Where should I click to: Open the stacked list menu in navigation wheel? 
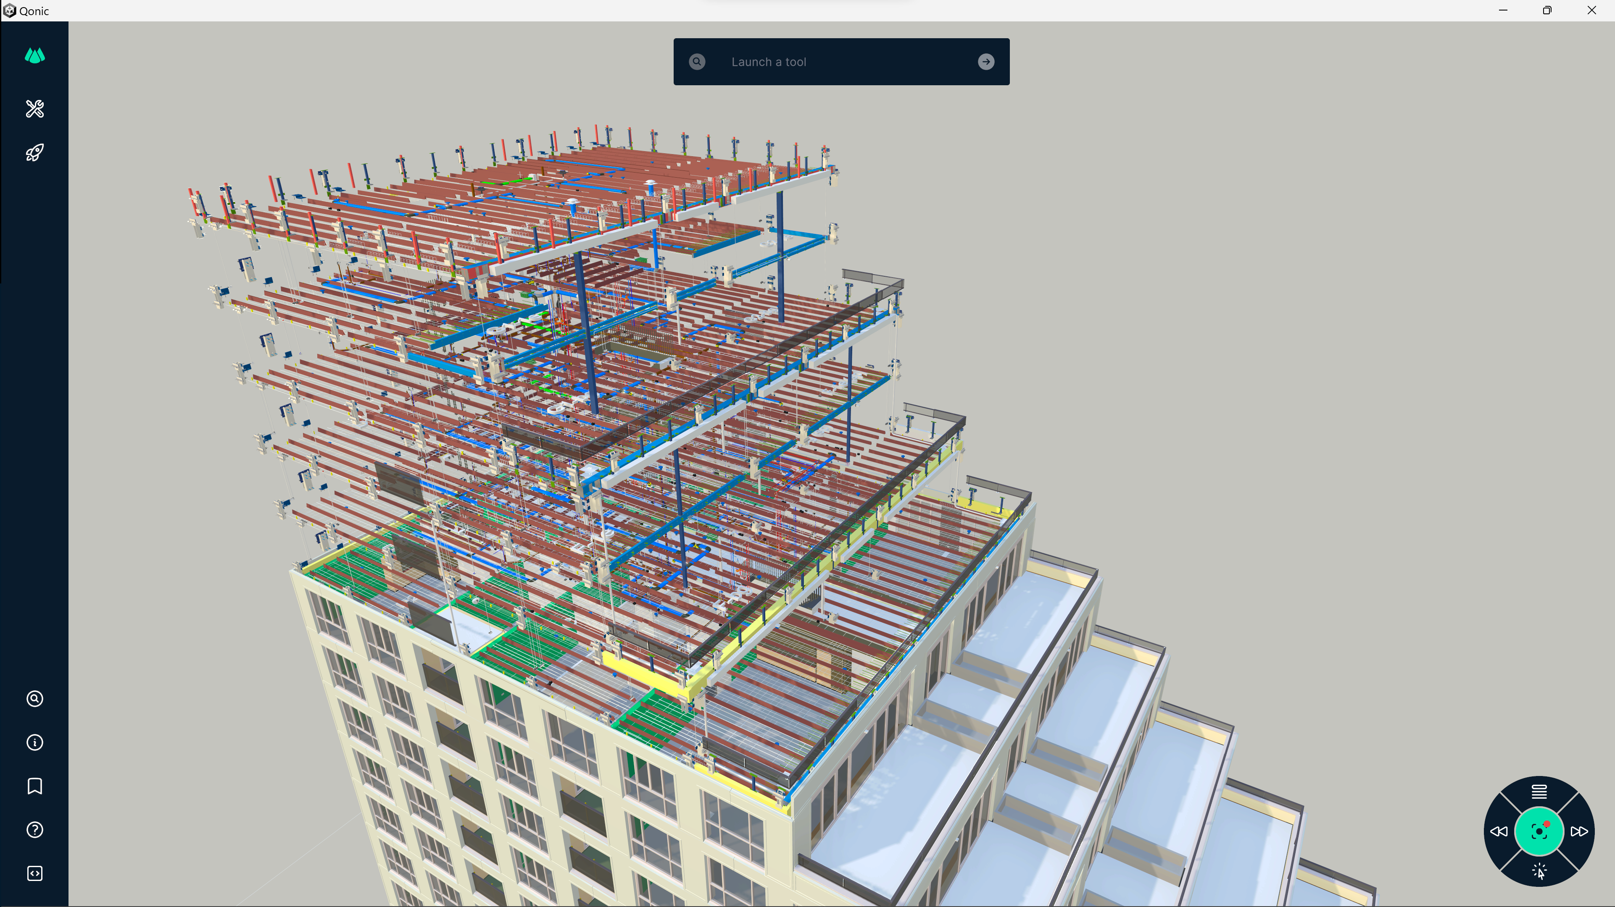pos(1539,792)
